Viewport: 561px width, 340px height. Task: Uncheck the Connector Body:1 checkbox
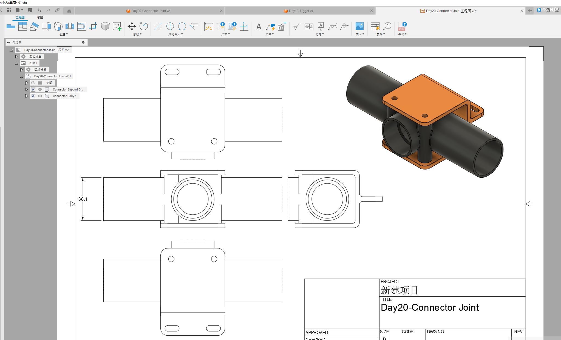point(33,96)
